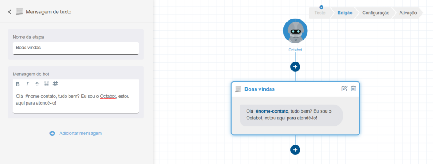Open the emoji picker
Viewport: 433px width, 164px height.
tap(47, 83)
